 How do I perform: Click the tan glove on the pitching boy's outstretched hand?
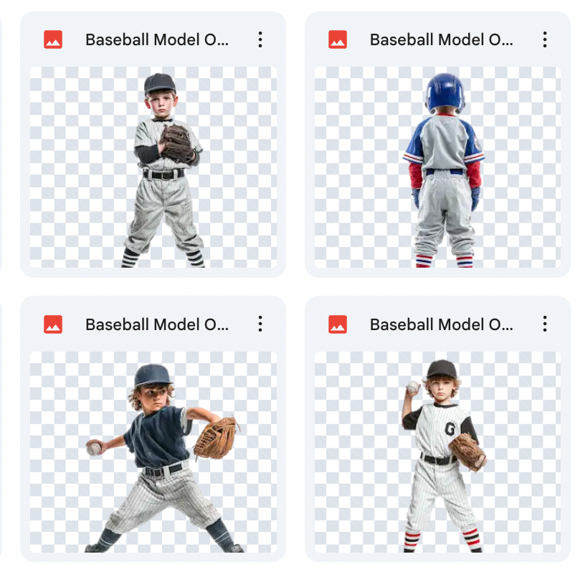tap(217, 438)
